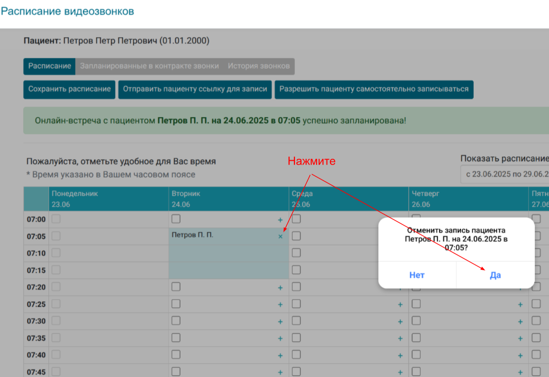
Task: Click Отправить пациенту ссылку для записи
Action: pyautogui.click(x=195, y=89)
